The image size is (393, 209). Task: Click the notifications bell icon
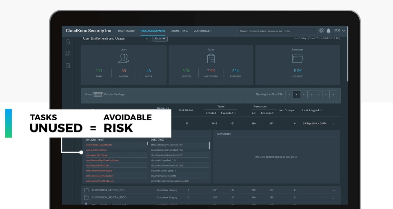329,31
